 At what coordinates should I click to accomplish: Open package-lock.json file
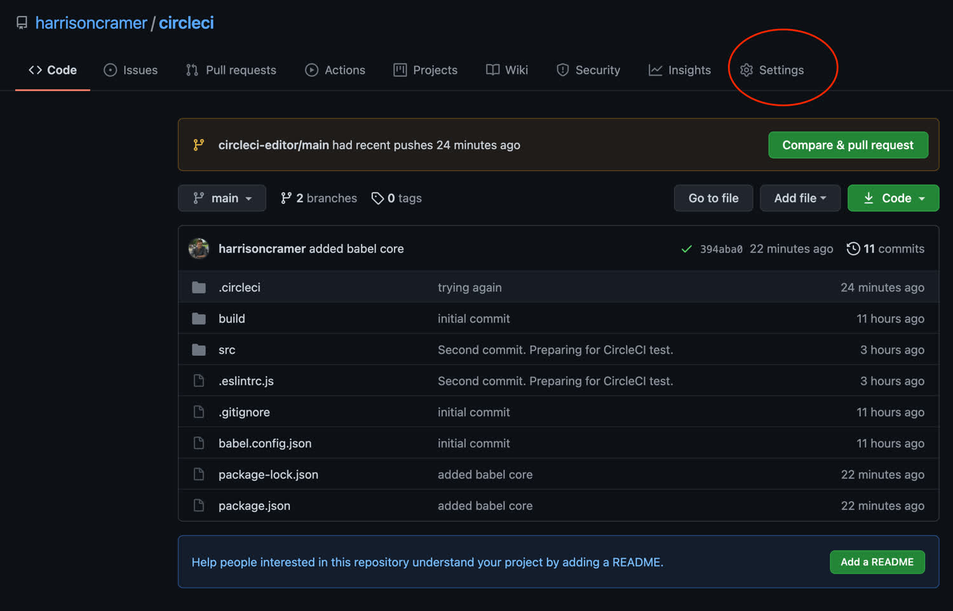(x=268, y=474)
